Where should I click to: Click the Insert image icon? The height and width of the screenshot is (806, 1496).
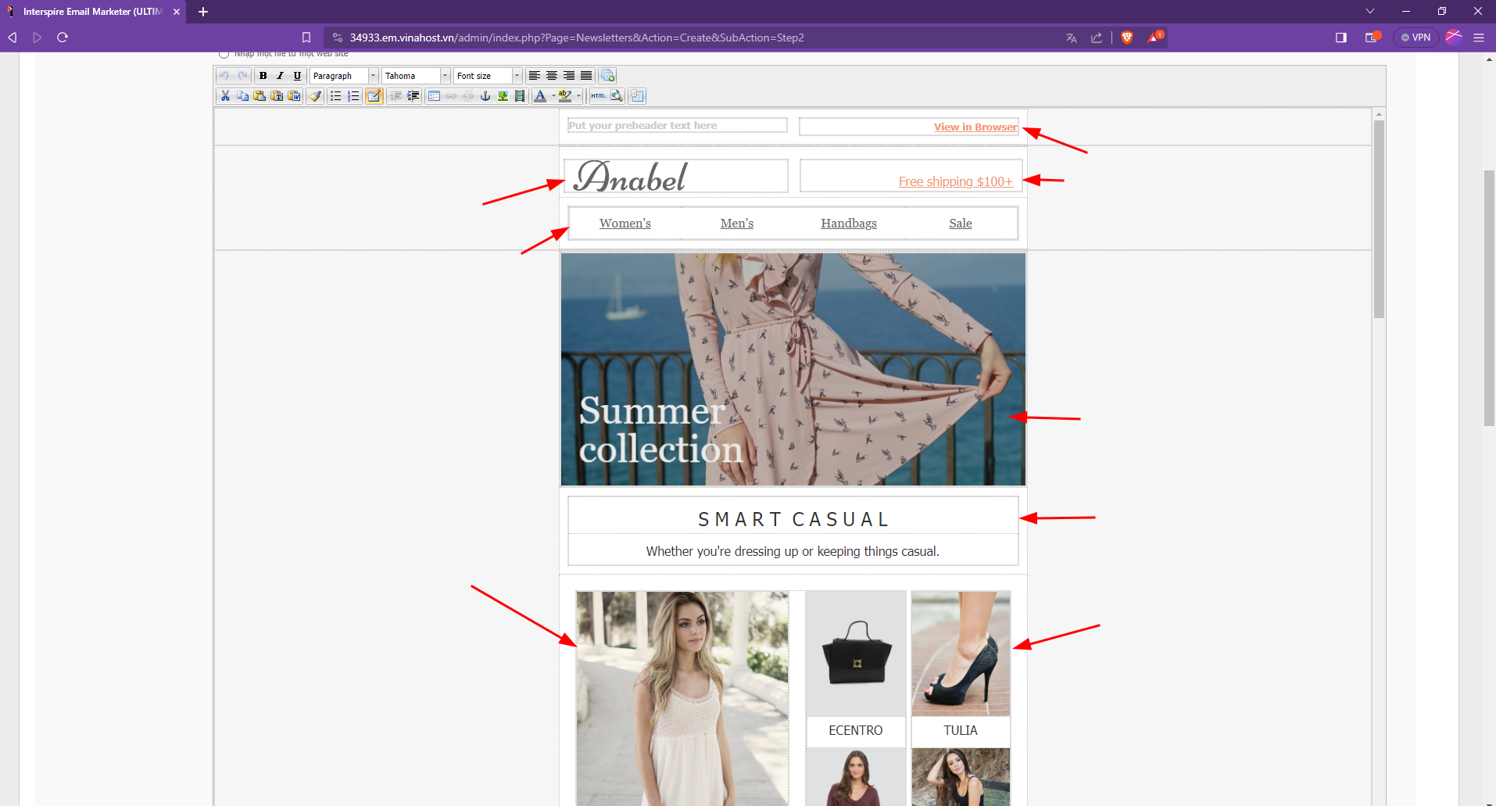(503, 96)
